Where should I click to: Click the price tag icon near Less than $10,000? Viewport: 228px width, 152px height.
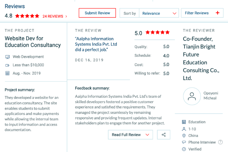7,65
